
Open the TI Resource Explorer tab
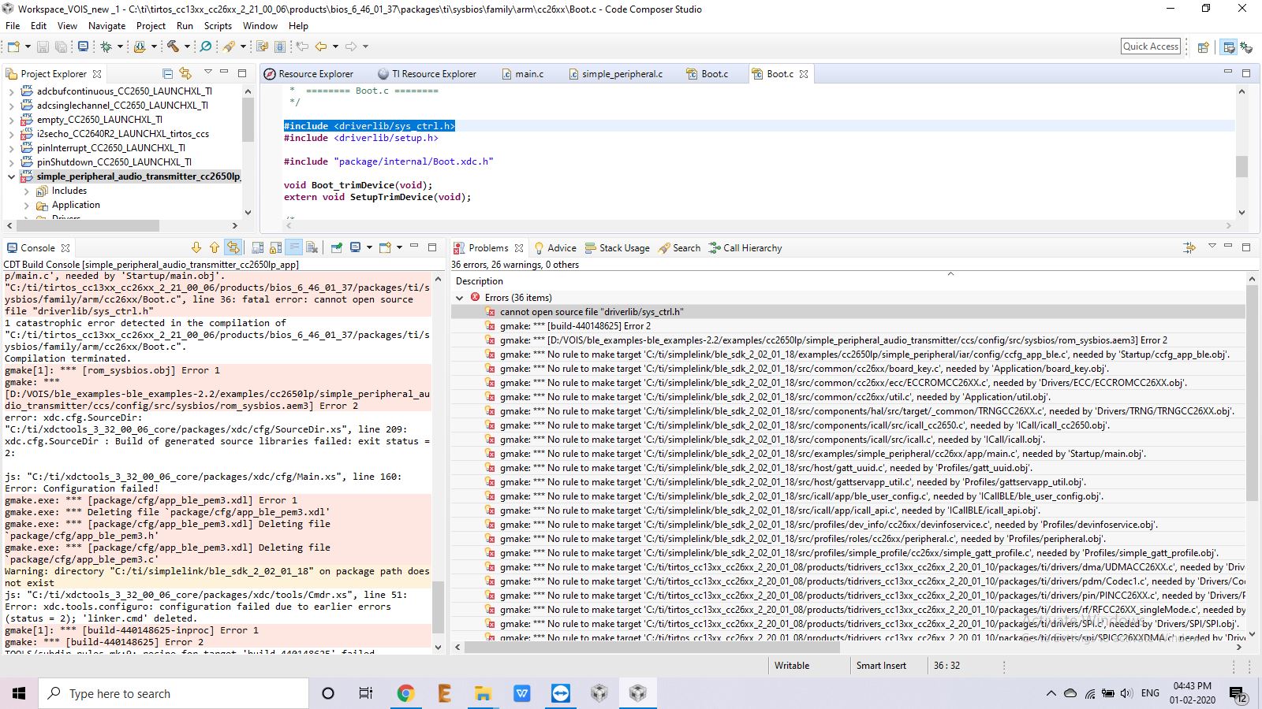point(427,74)
